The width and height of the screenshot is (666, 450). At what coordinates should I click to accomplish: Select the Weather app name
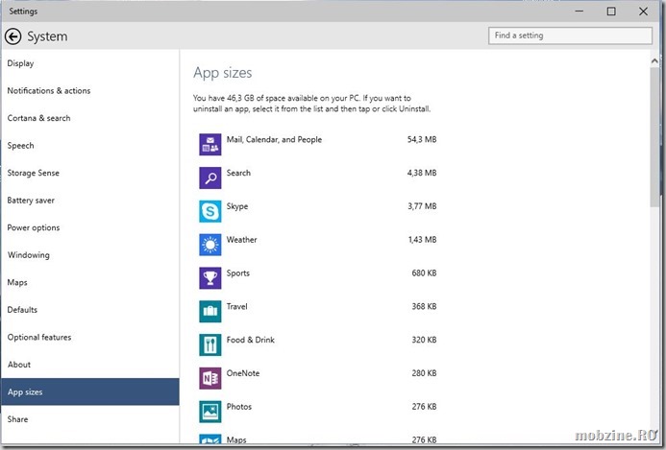241,240
